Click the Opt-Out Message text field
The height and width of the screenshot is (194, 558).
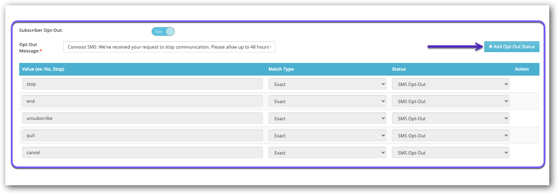coord(169,47)
